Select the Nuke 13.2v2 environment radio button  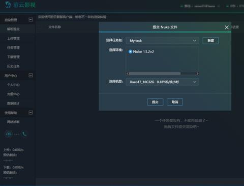click(130, 51)
